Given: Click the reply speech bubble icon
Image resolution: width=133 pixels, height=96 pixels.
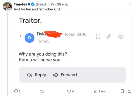Looking at the screenshot, I should point(16,91).
